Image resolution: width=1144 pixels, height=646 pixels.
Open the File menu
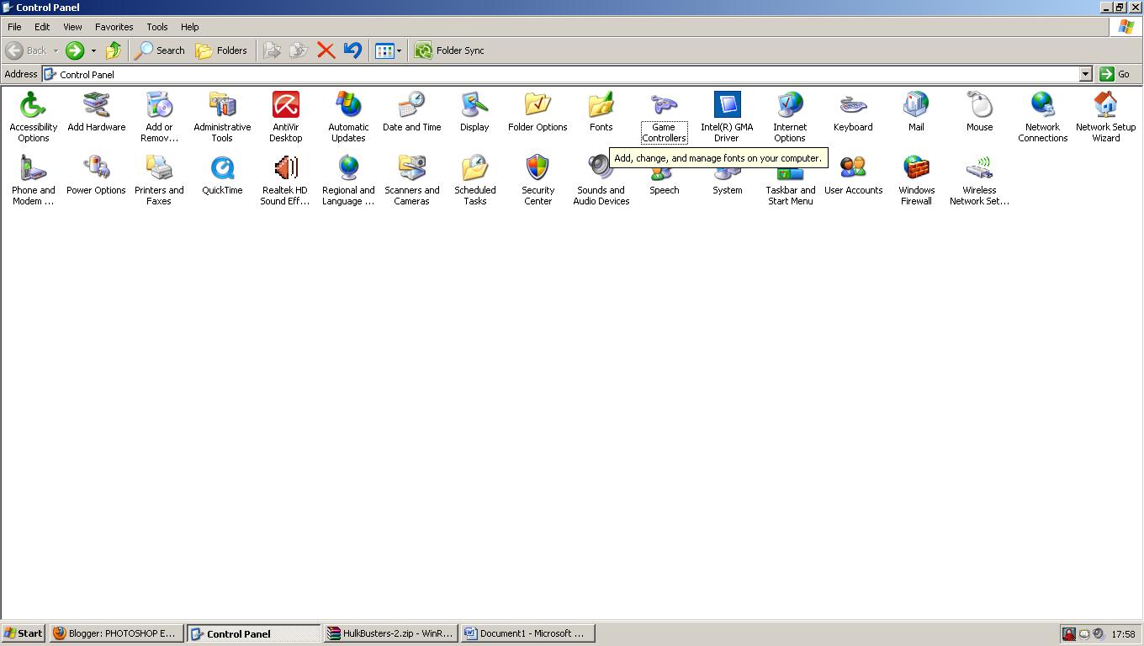click(x=14, y=27)
